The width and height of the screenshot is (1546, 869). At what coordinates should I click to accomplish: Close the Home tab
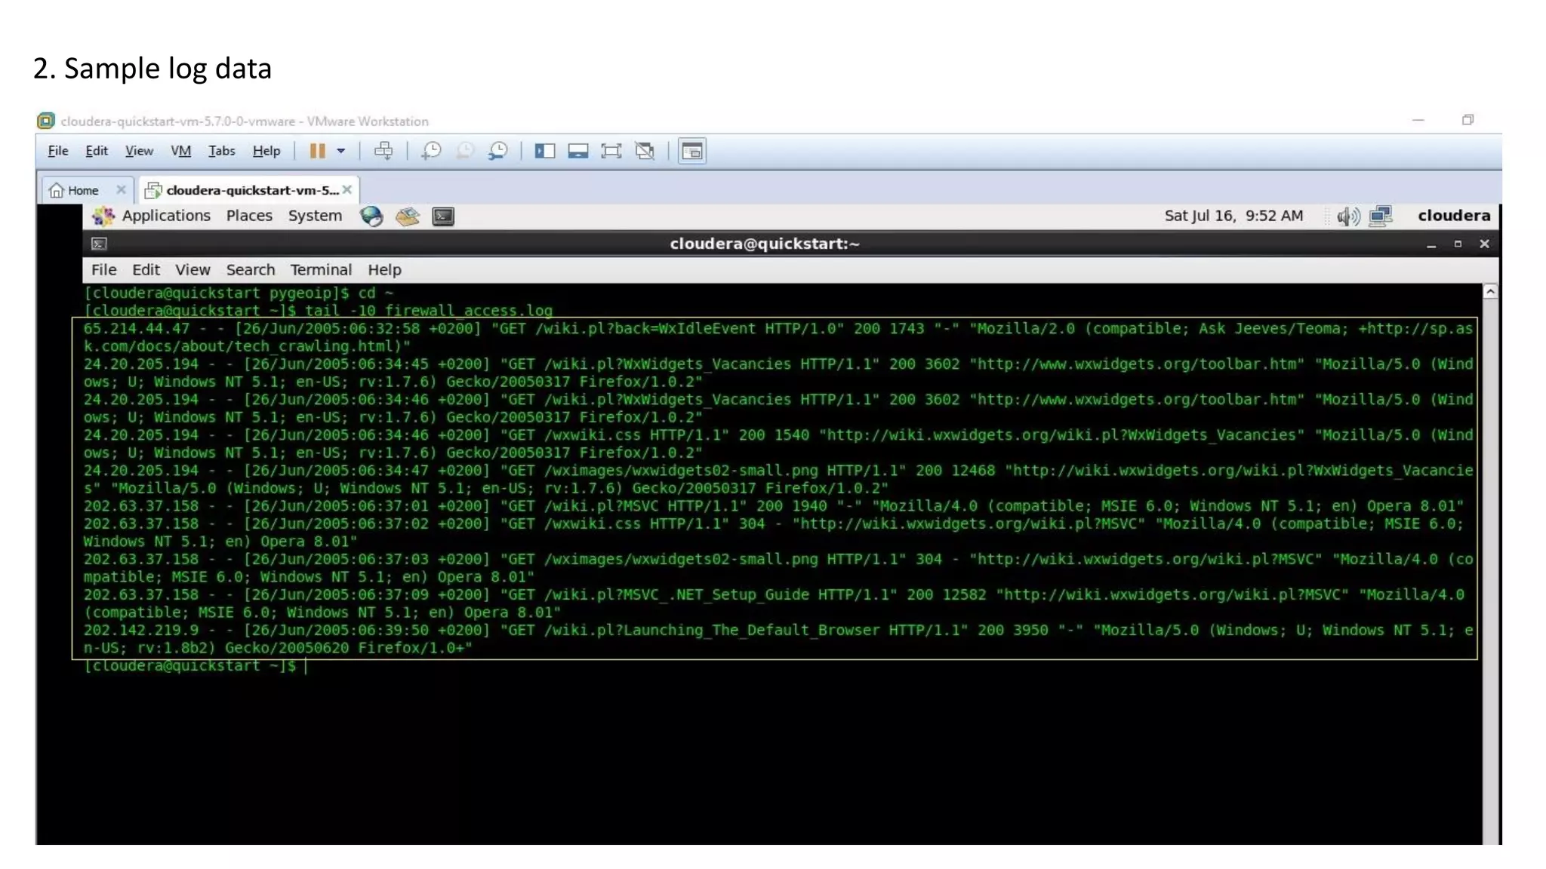coord(121,190)
